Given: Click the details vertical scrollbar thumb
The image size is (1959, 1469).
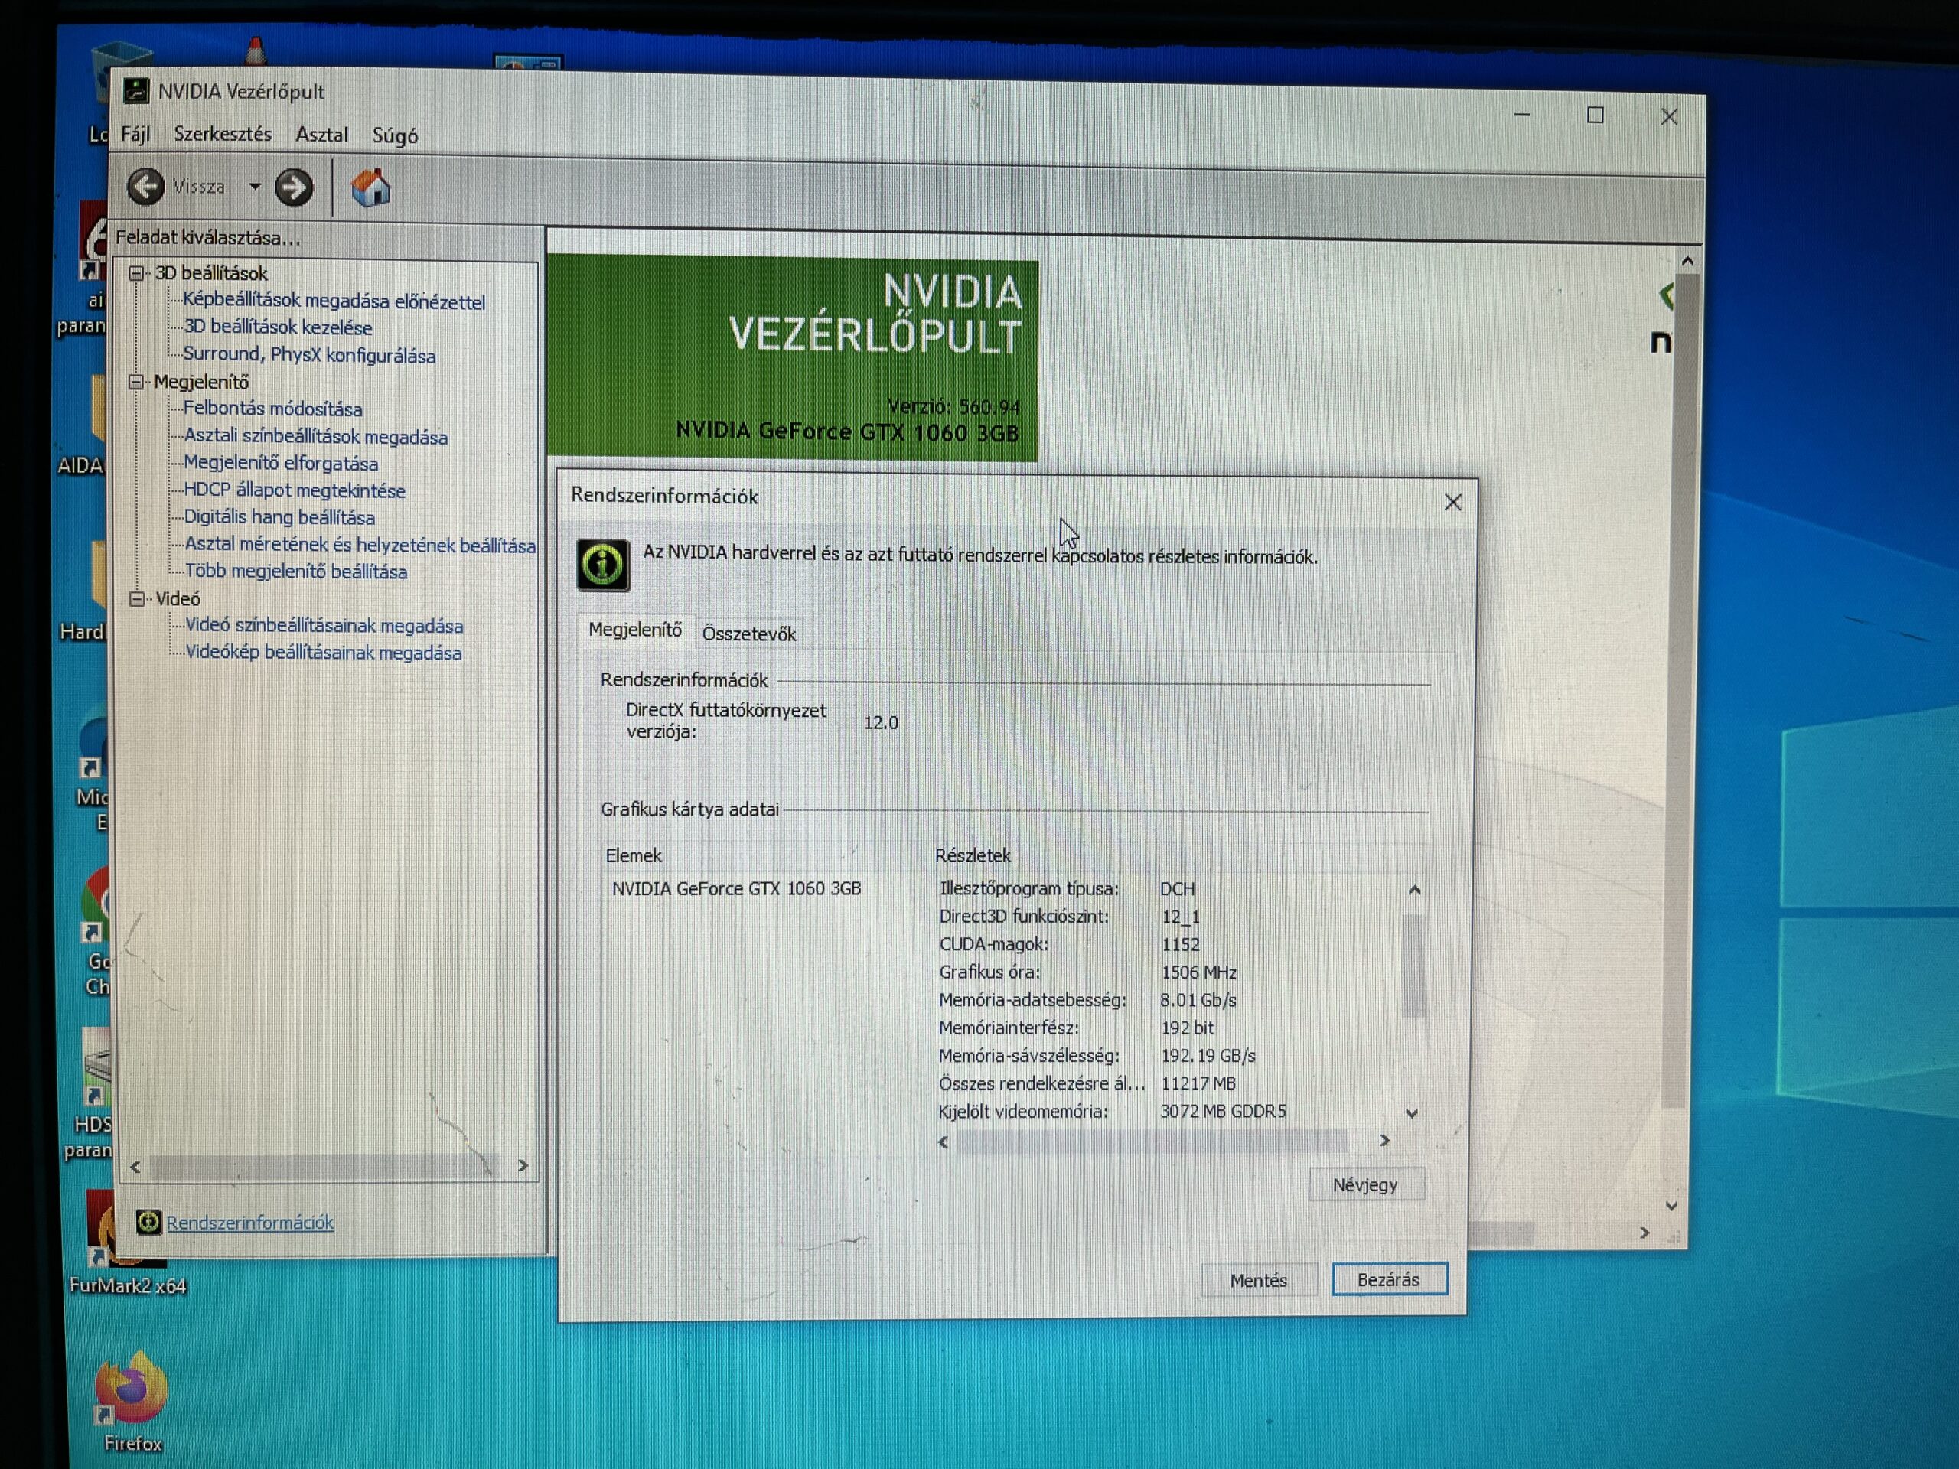Looking at the screenshot, I should click(1414, 966).
